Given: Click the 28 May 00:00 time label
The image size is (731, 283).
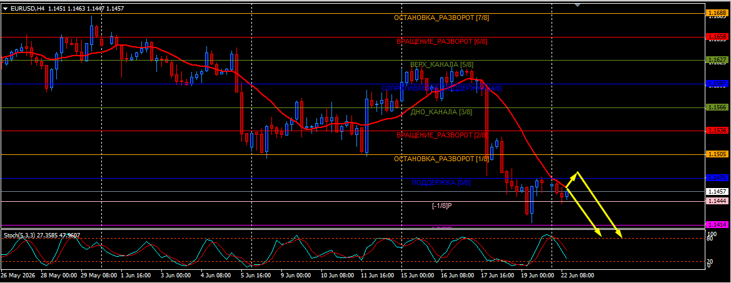Looking at the screenshot, I should [59, 276].
